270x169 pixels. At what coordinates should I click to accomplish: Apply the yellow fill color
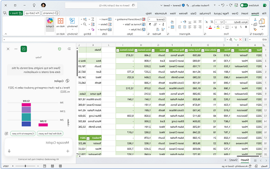click(x=218, y=27)
